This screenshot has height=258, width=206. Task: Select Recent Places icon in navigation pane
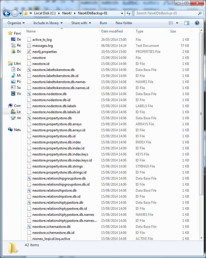click(13, 45)
